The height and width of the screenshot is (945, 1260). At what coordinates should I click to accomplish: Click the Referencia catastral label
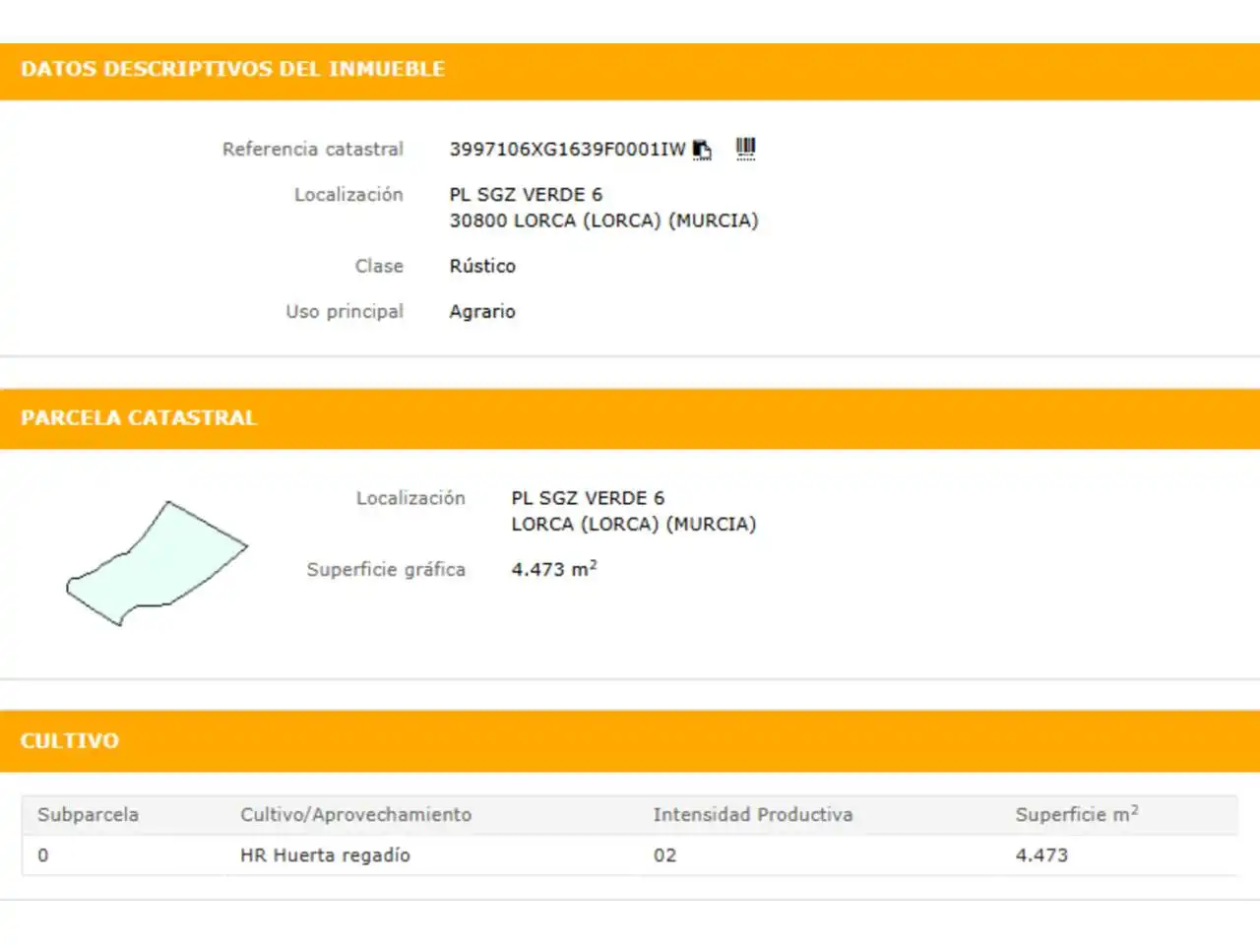[313, 150]
